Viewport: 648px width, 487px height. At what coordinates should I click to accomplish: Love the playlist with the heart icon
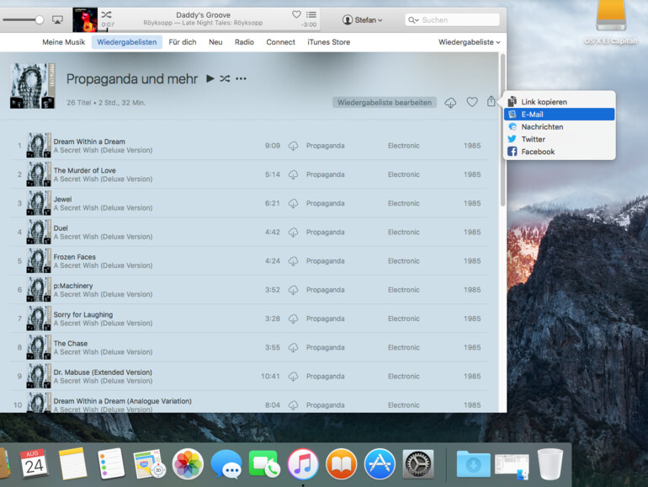pyautogui.click(x=472, y=102)
